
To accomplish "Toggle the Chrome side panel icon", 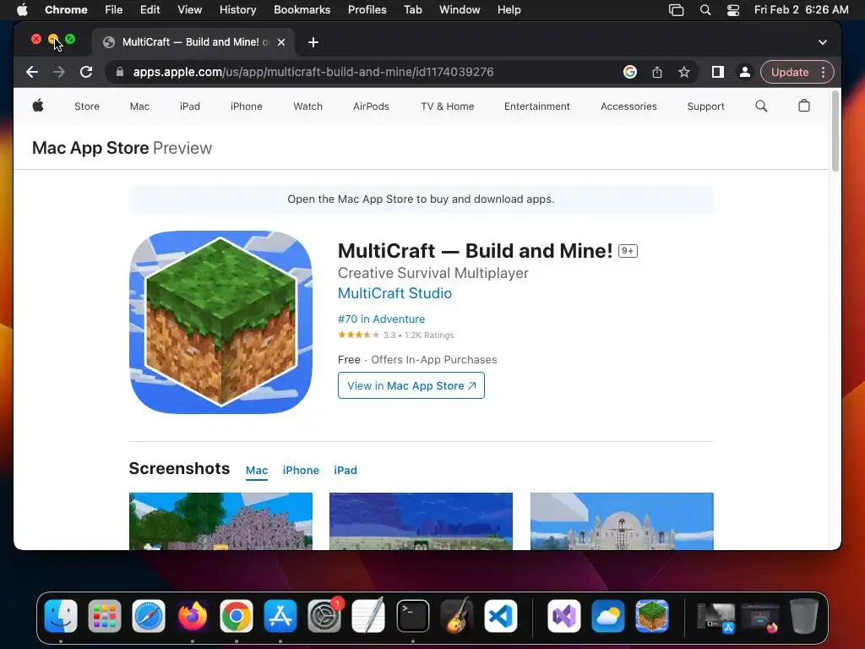I will [718, 72].
